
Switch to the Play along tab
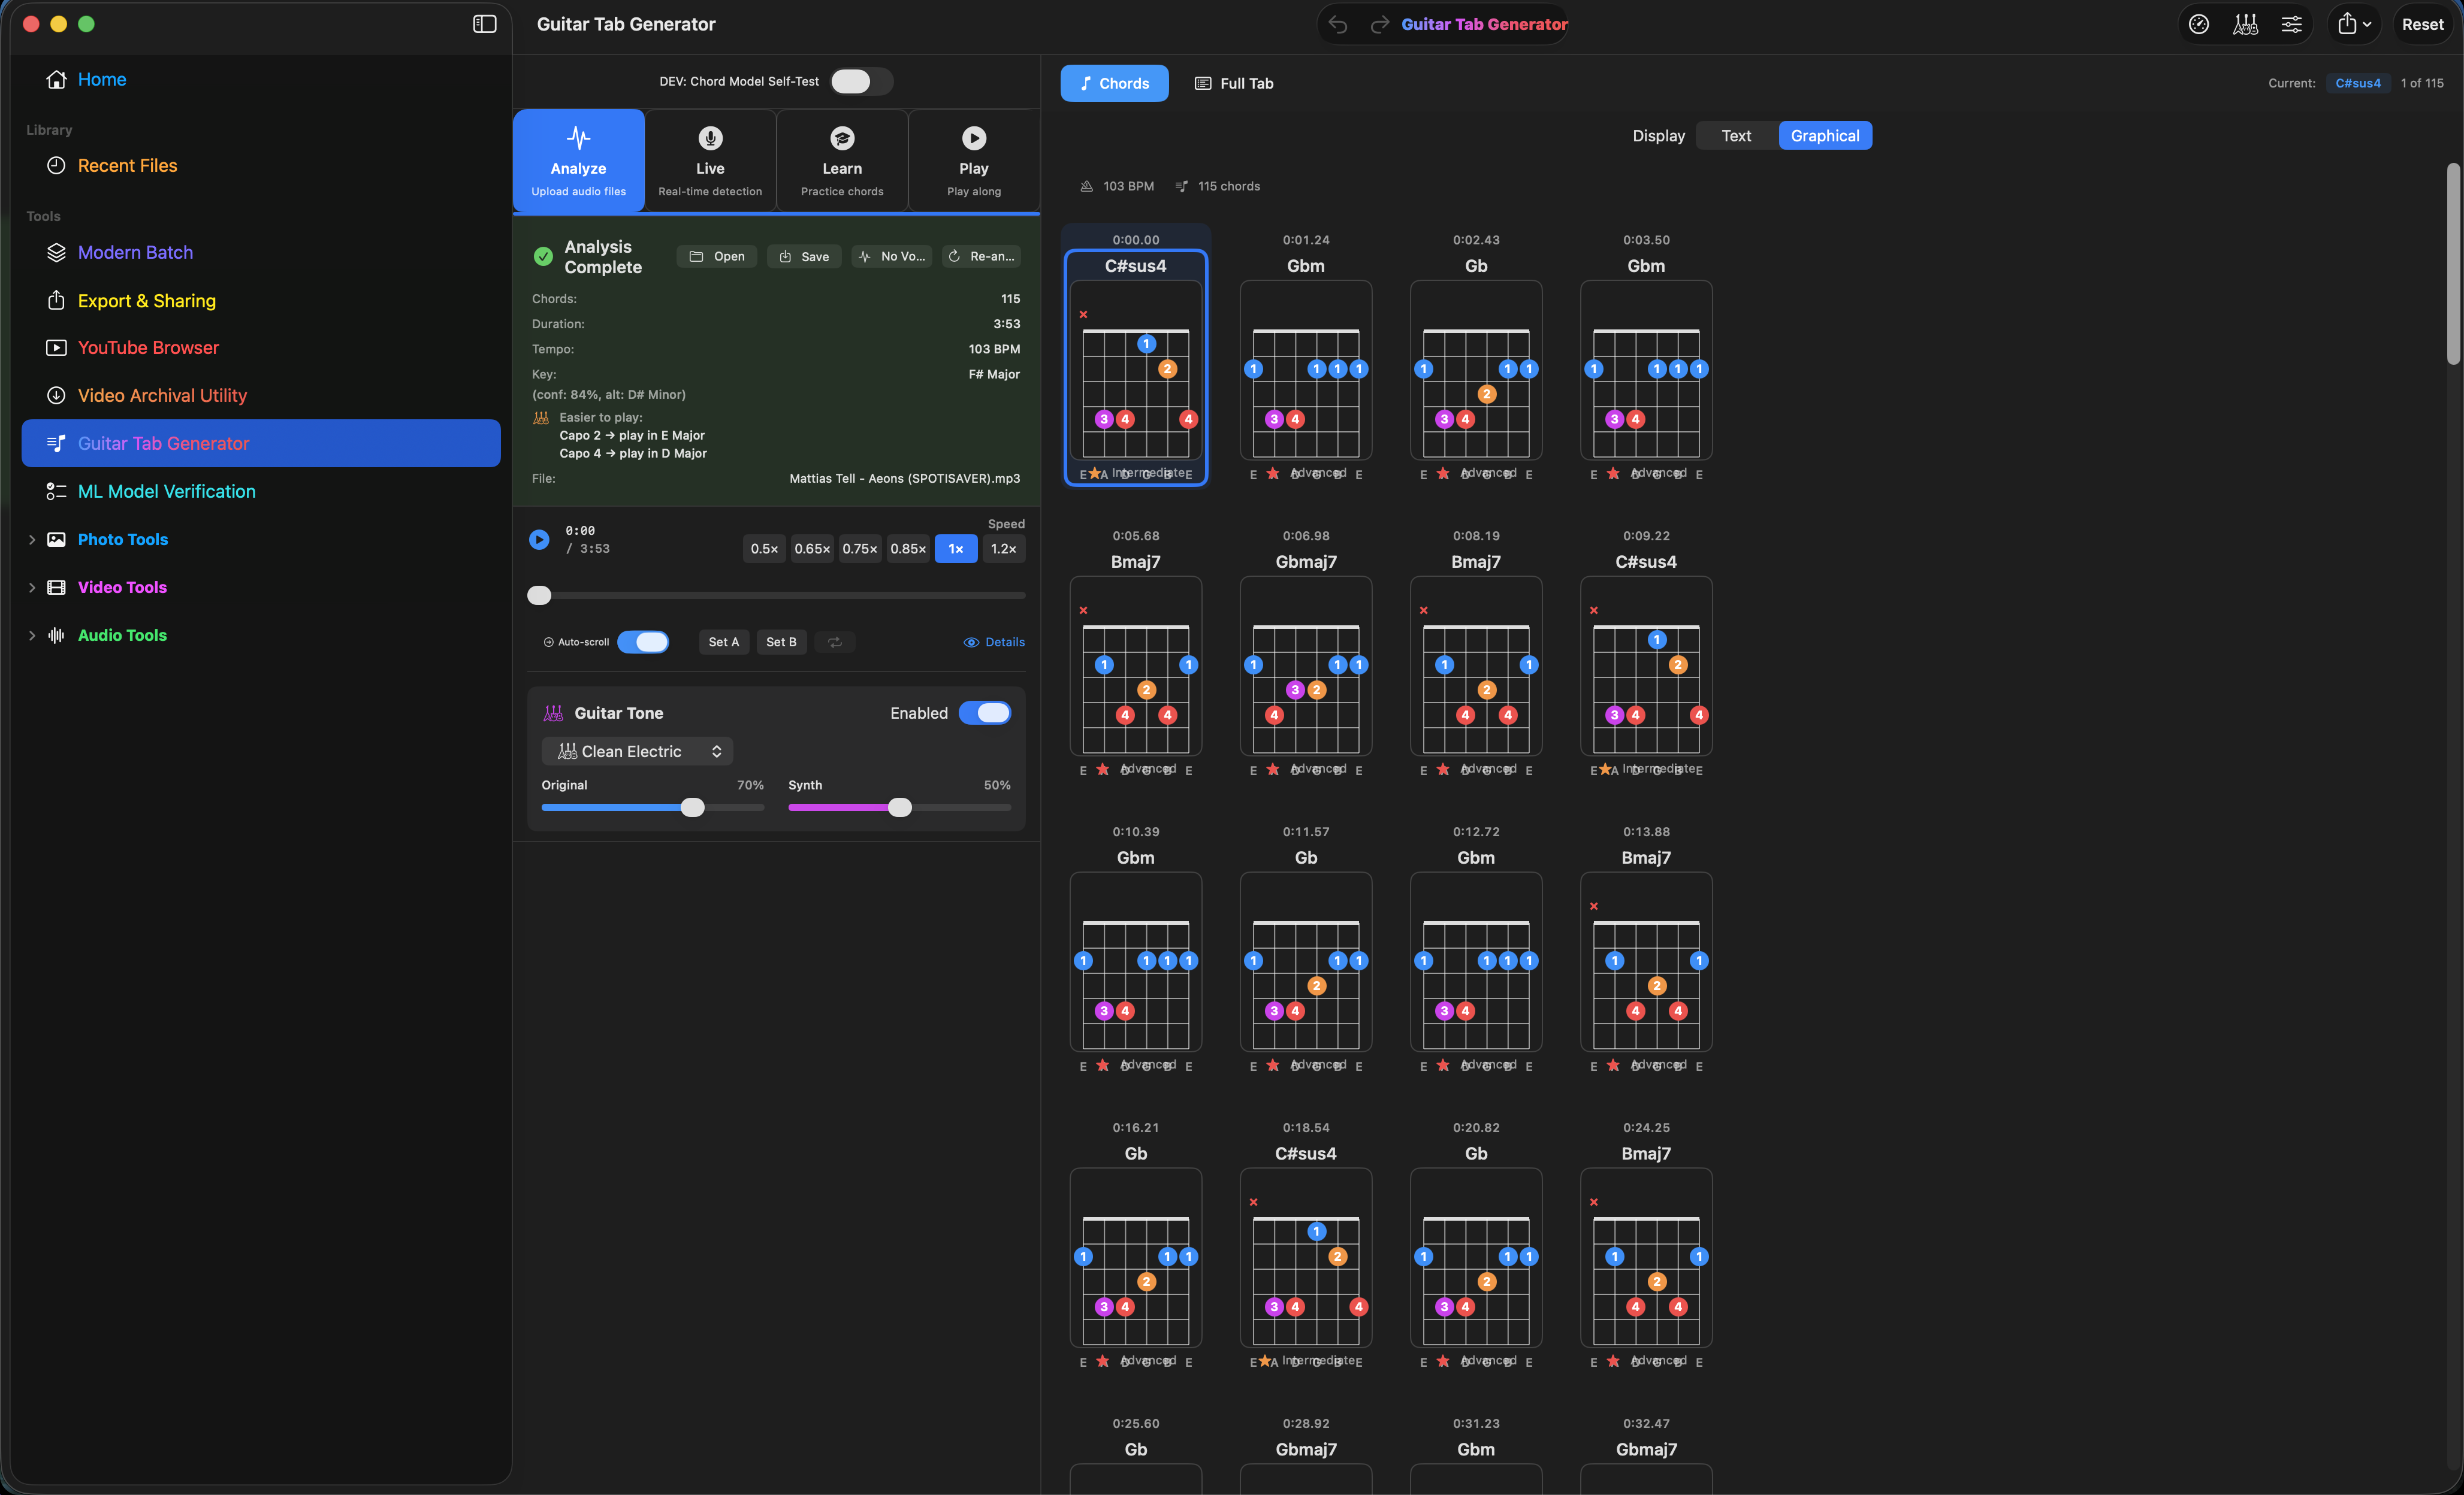[974, 161]
